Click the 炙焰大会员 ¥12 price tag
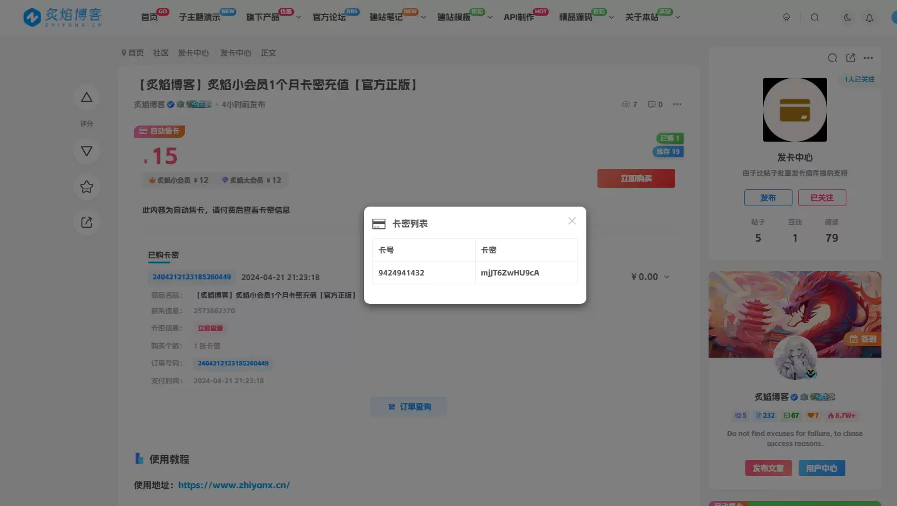The height and width of the screenshot is (506, 897). (251, 180)
